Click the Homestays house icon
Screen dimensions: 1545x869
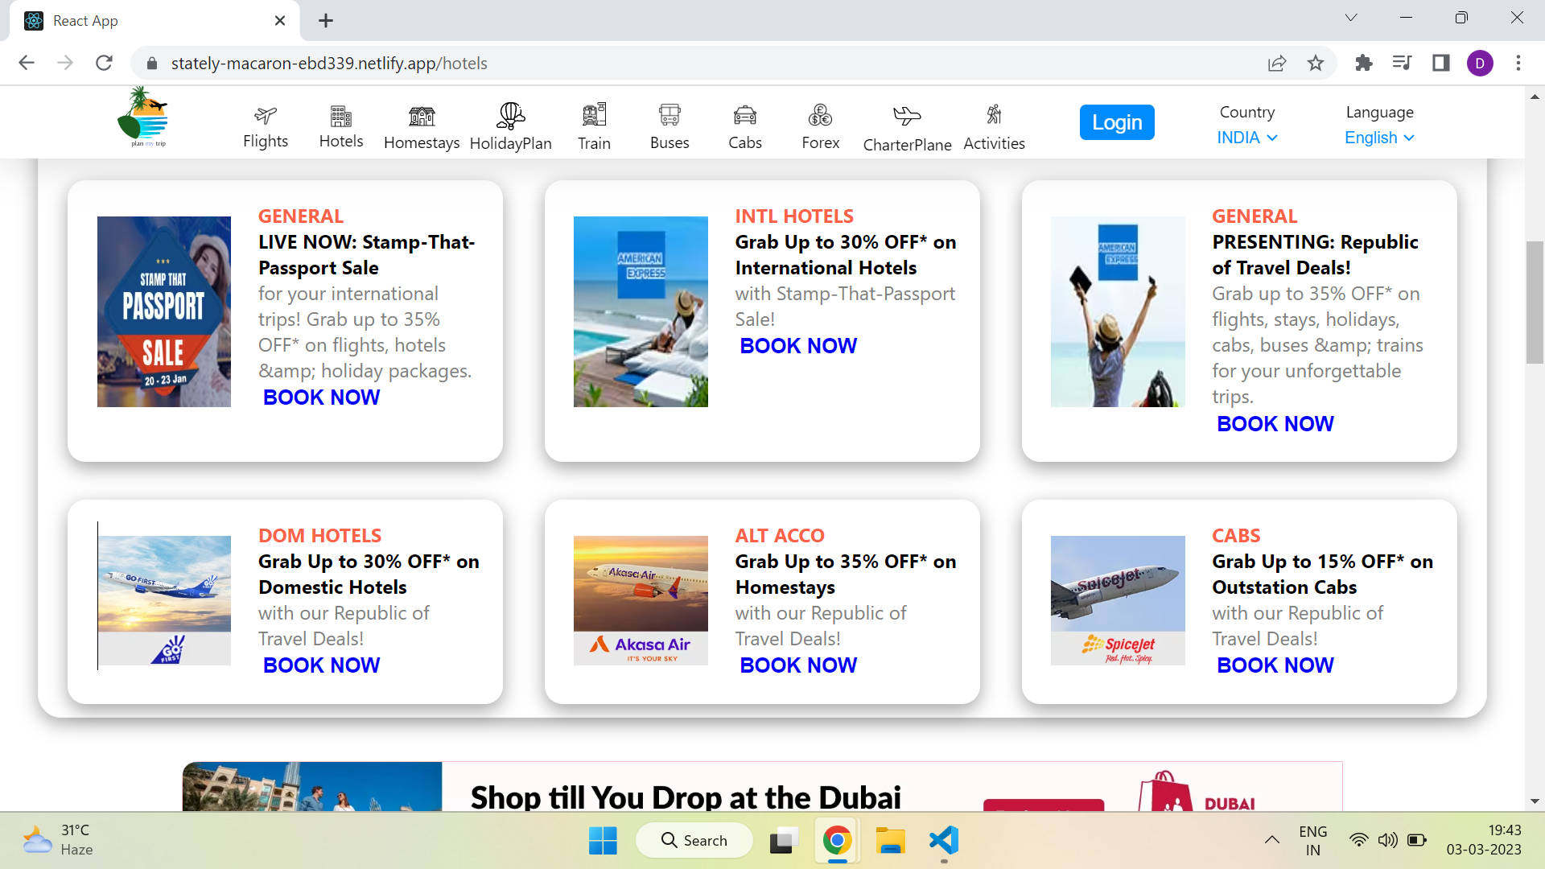(x=421, y=115)
